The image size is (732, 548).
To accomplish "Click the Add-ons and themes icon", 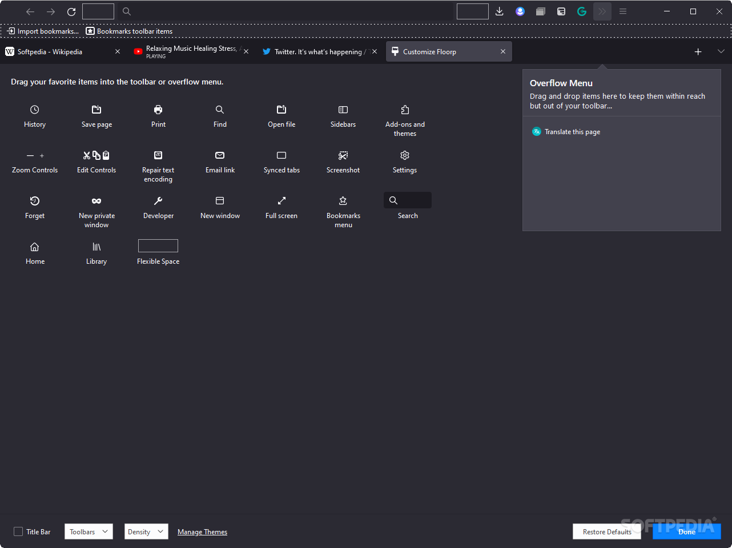I will point(405,110).
